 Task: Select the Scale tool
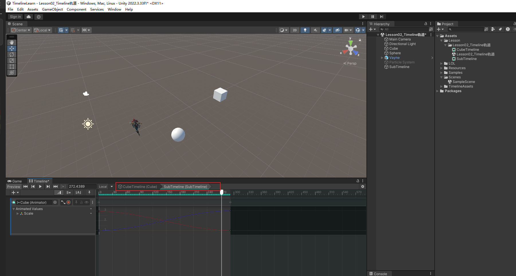click(x=12, y=61)
